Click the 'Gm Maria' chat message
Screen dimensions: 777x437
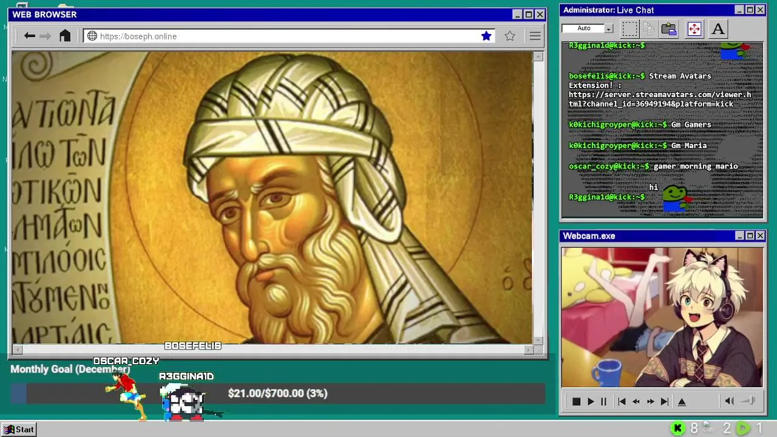pyautogui.click(x=688, y=145)
